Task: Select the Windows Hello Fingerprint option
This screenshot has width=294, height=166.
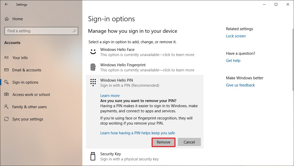Action: 144,67
